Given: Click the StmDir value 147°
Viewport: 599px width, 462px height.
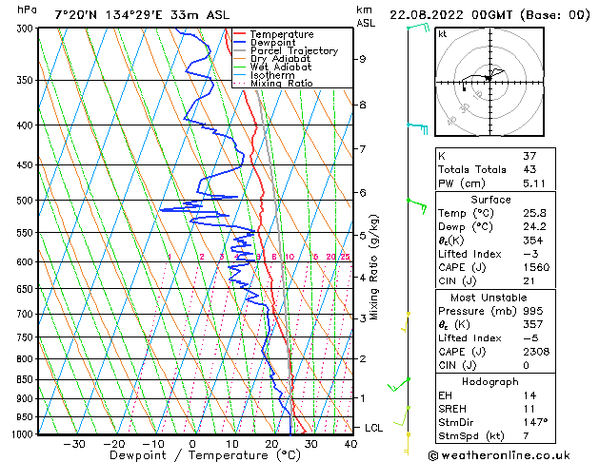Looking at the screenshot, I should [535, 422].
